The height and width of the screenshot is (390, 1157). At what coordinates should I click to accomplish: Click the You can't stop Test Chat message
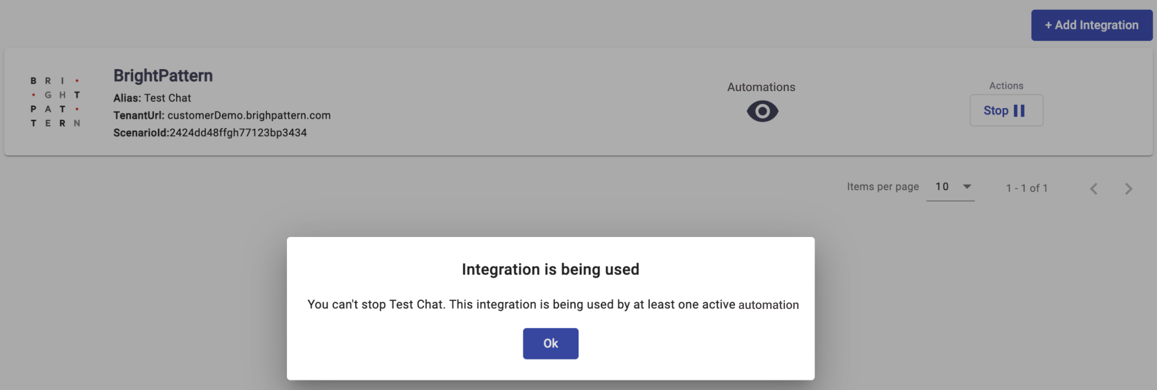[x=553, y=305]
